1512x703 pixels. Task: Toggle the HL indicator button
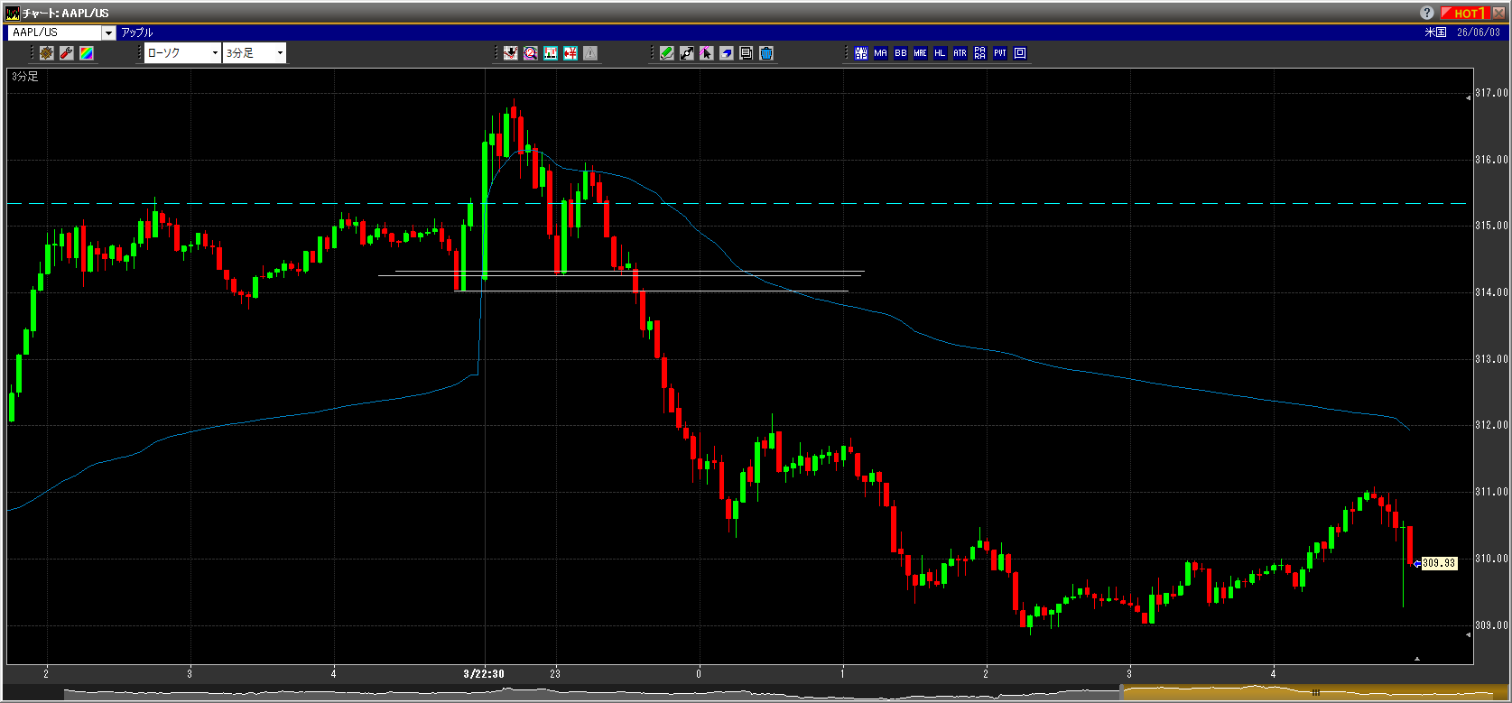click(941, 53)
